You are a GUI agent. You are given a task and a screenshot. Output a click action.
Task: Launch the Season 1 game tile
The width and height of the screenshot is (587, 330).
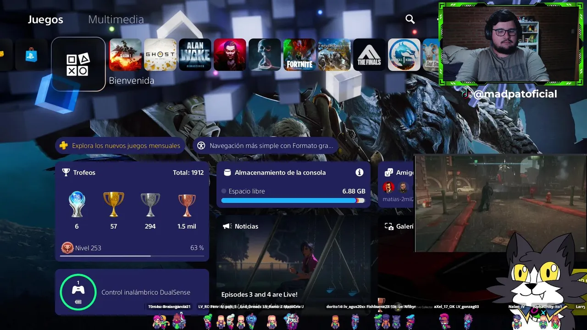pos(125,55)
